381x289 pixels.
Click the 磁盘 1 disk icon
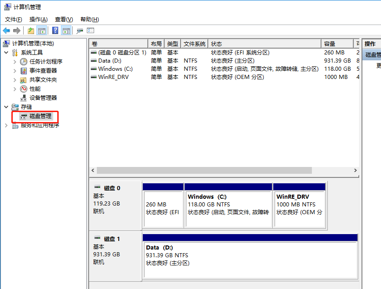coord(97,238)
